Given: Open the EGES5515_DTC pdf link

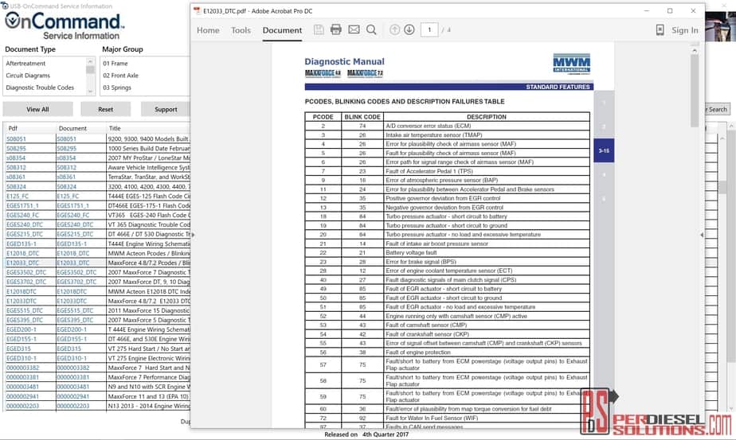Looking at the screenshot, I should (25, 310).
